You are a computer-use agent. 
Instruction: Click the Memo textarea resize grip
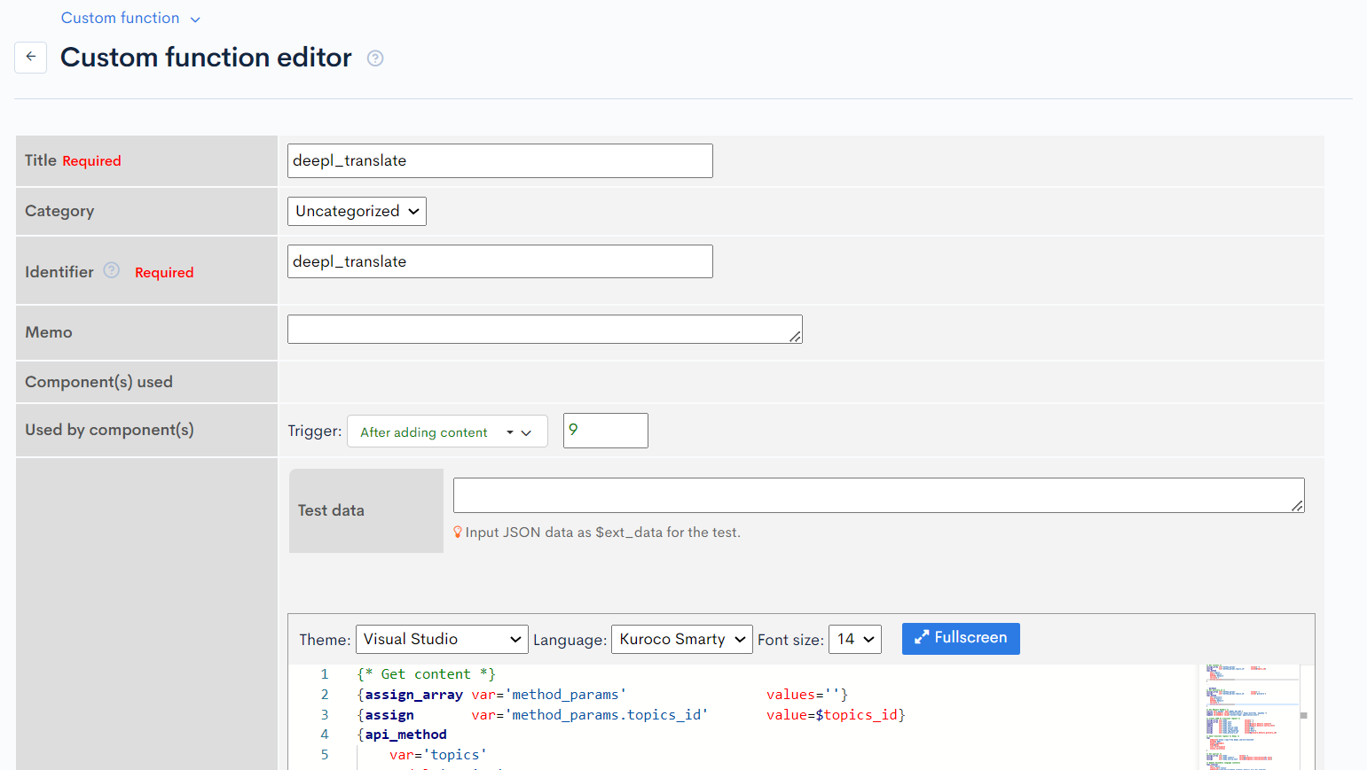[796, 337]
